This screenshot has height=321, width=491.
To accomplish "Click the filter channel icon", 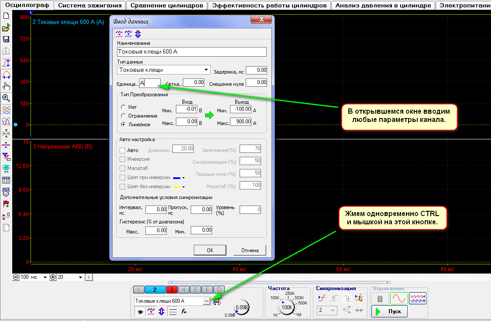I will click(6, 157).
